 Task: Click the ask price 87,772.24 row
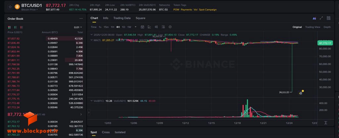[45, 107]
